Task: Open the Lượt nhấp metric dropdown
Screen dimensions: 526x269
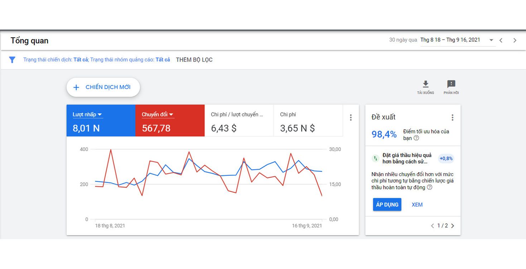Action: click(100, 115)
